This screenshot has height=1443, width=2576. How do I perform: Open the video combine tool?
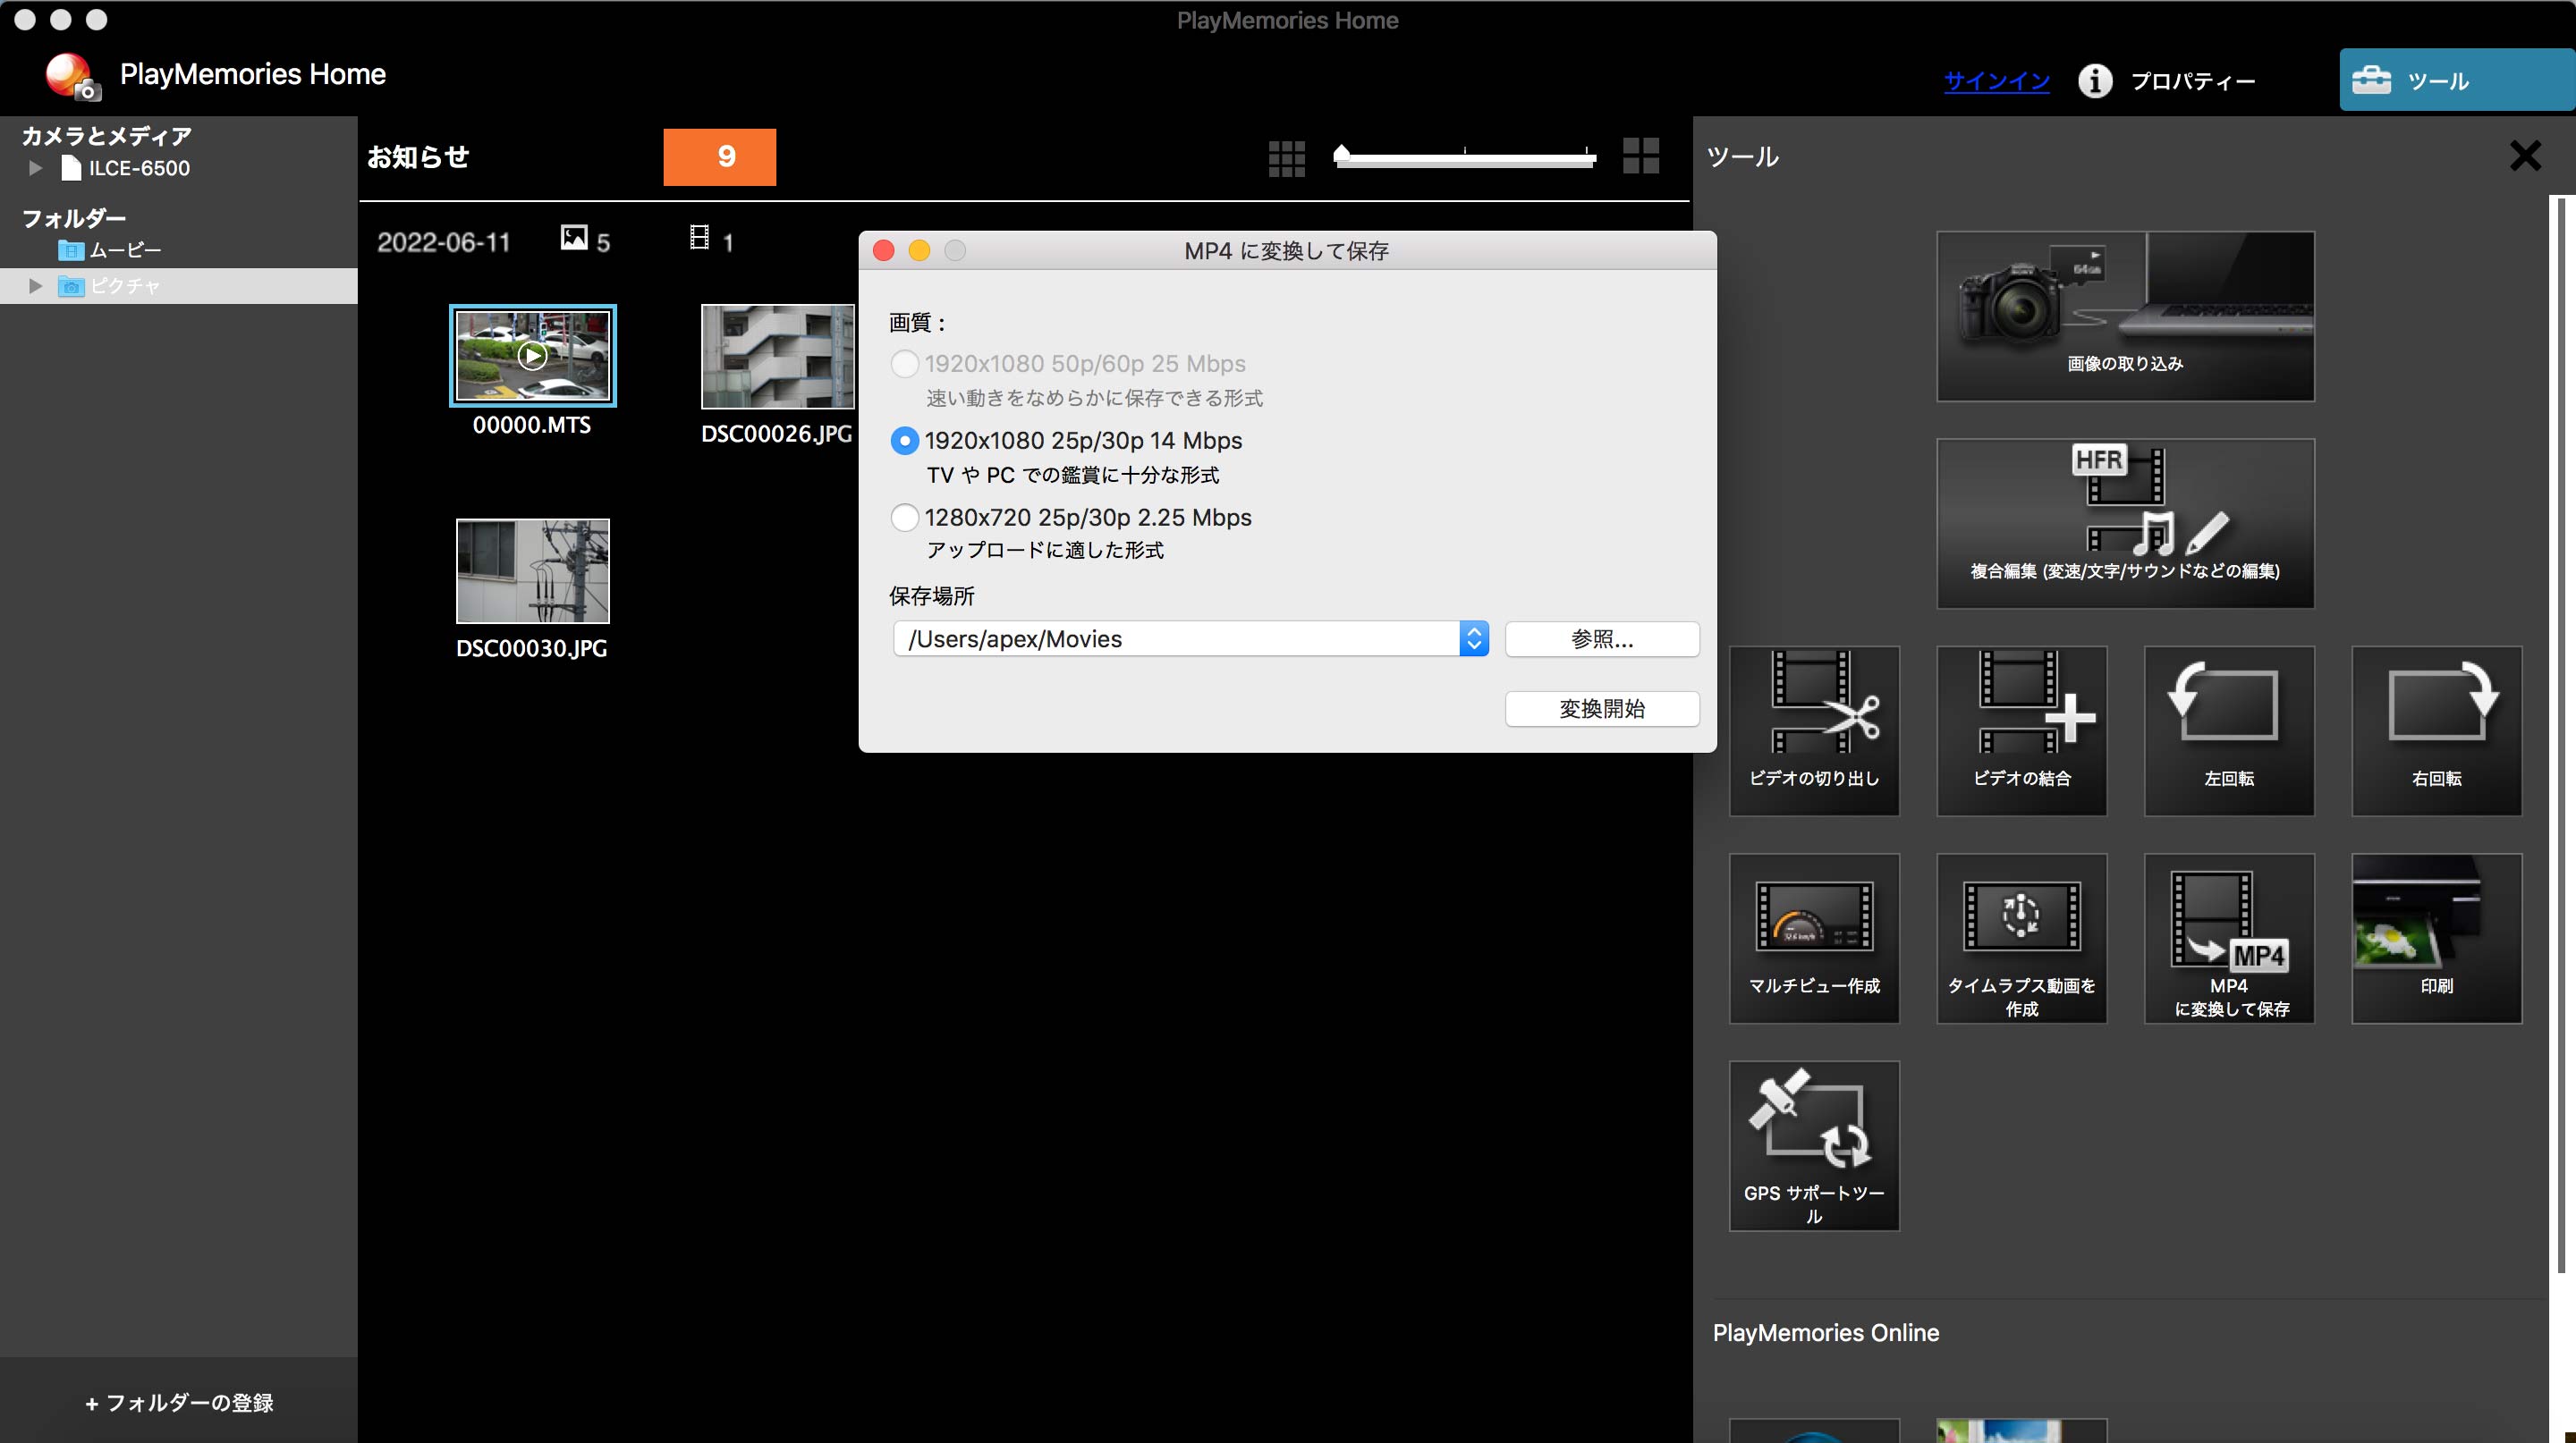(x=2021, y=730)
